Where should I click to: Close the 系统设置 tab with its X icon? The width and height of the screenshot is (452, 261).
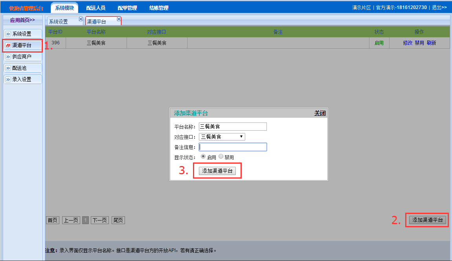click(81, 19)
